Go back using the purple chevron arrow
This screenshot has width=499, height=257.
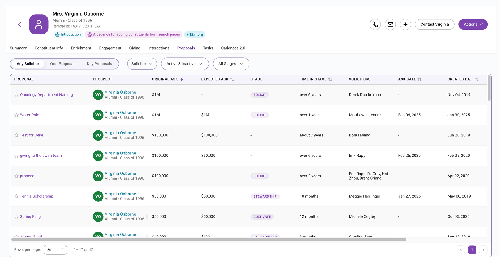(x=19, y=24)
